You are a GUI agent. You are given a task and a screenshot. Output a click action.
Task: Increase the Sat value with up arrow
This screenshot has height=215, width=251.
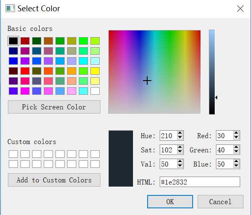click(x=180, y=147)
